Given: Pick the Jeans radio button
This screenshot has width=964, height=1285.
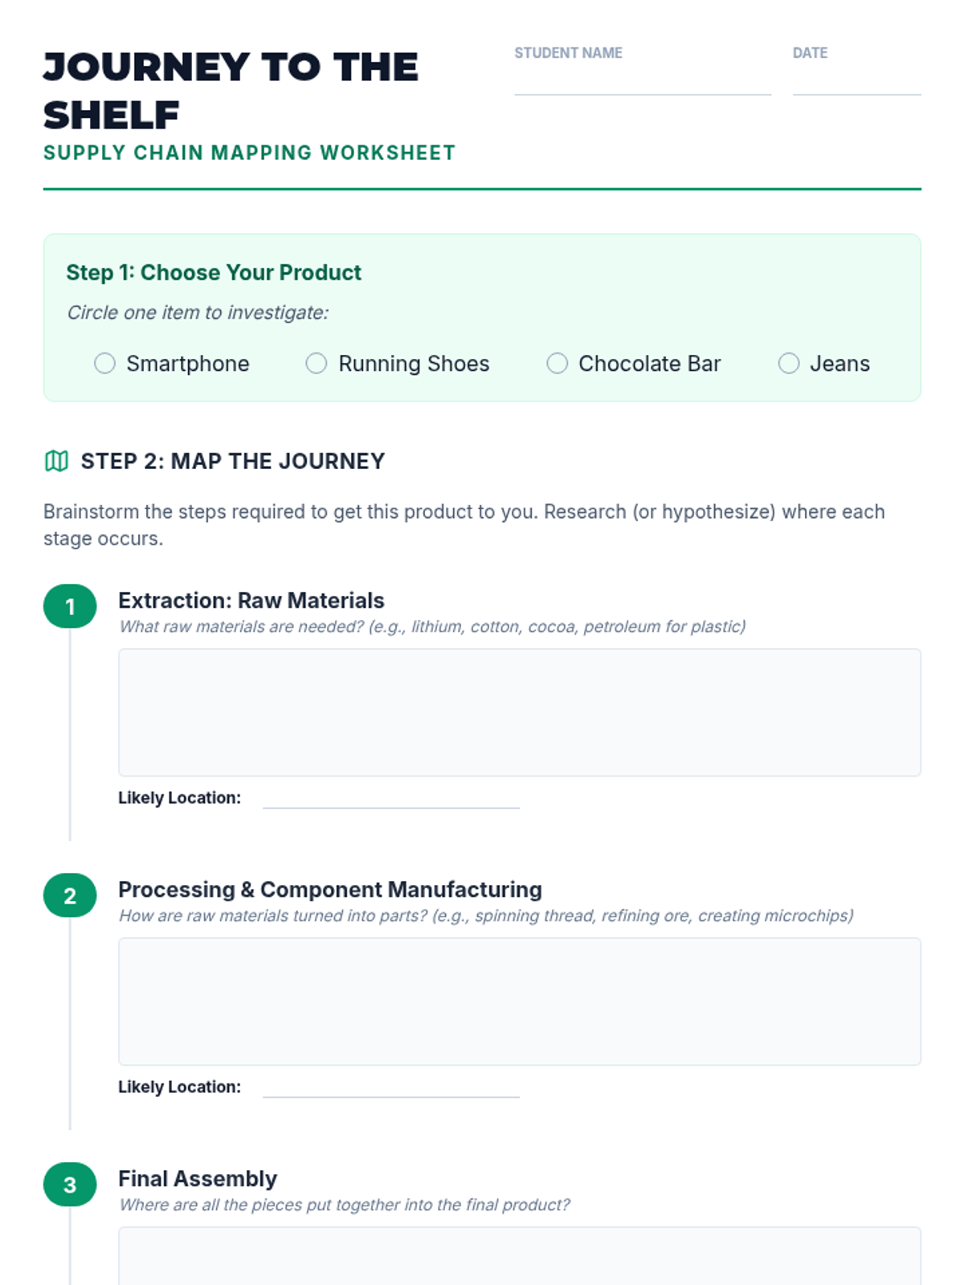Looking at the screenshot, I should click(x=789, y=364).
